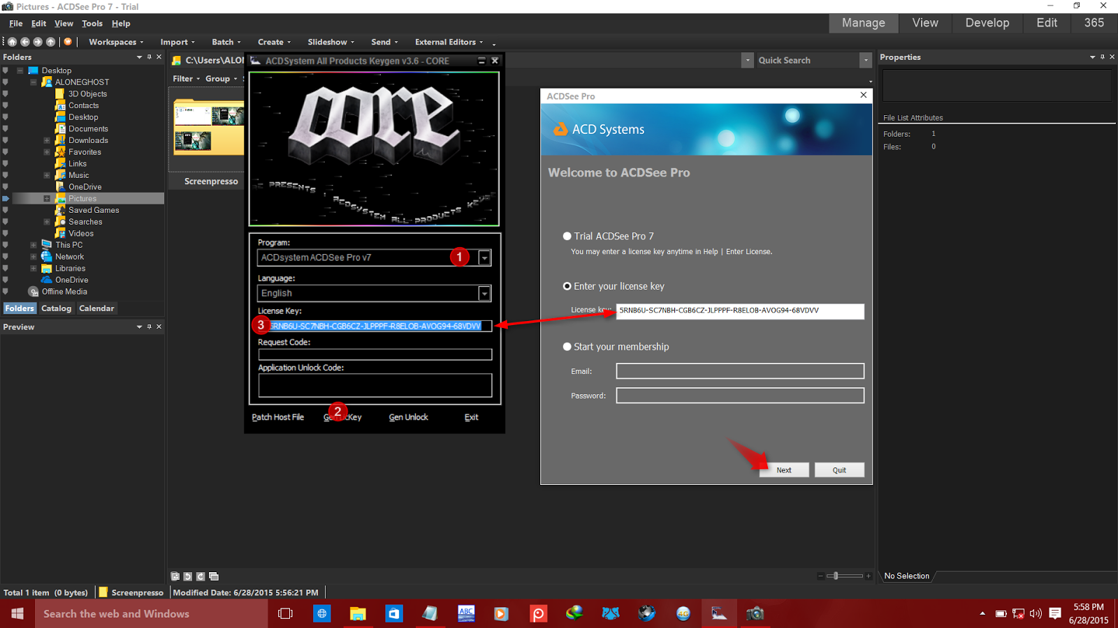Image resolution: width=1118 pixels, height=628 pixels.
Task: Open the Batch dropdown menu
Action: coord(226,42)
